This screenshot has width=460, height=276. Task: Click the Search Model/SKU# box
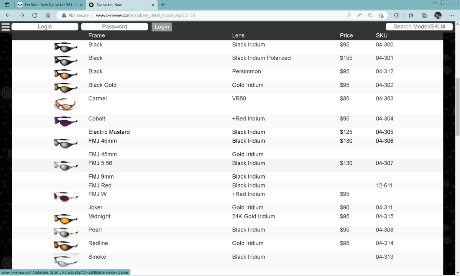(x=419, y=26)
